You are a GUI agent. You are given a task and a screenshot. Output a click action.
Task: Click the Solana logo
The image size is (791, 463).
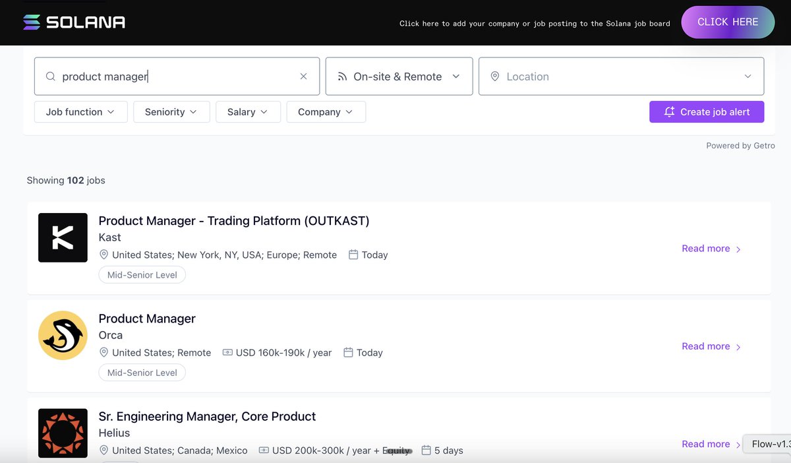(x=74, y=22)
